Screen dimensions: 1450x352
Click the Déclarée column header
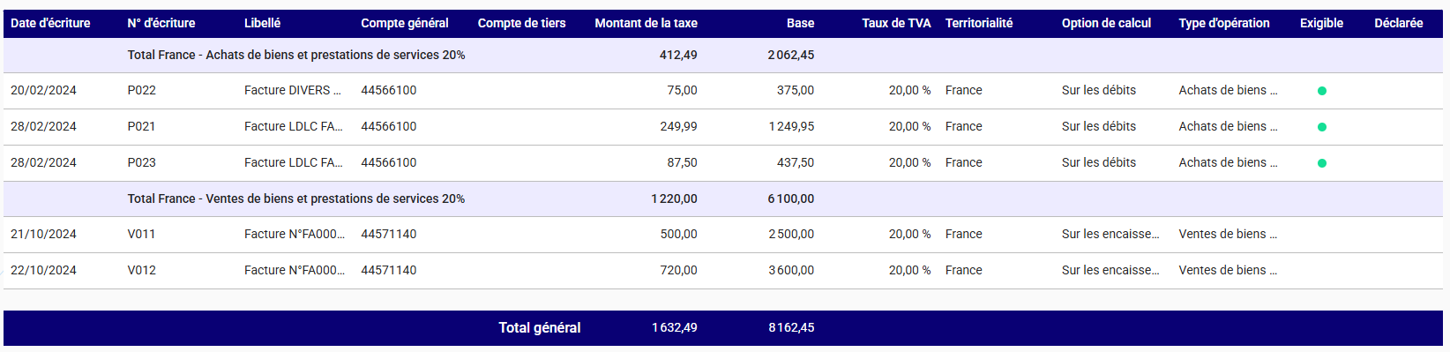click(1398, 23)
